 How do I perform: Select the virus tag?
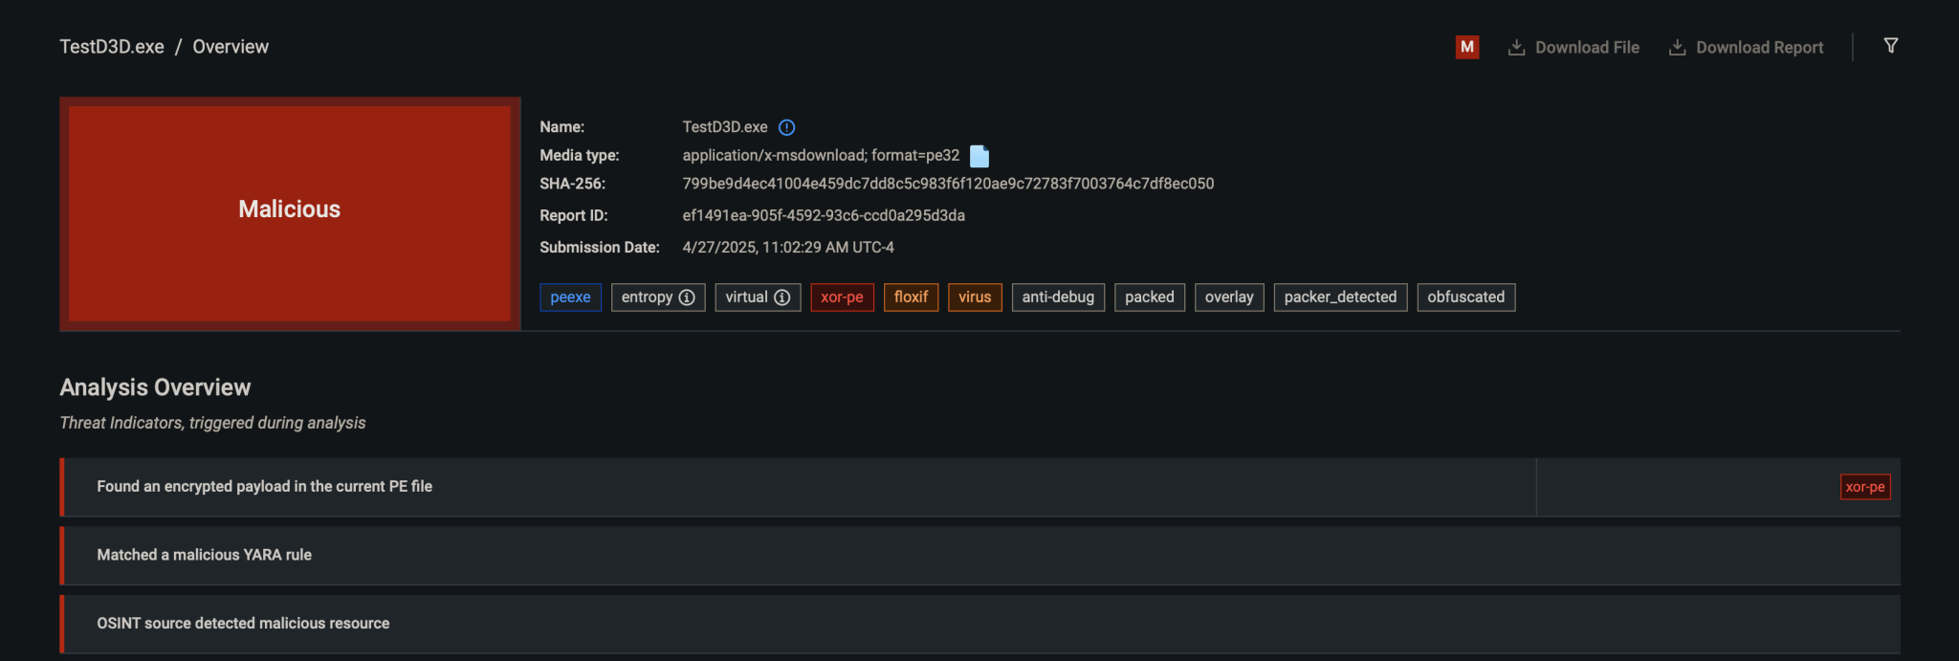(975, 297)
